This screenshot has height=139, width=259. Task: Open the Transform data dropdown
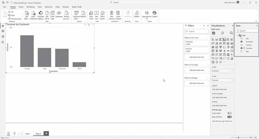[76, 15]
